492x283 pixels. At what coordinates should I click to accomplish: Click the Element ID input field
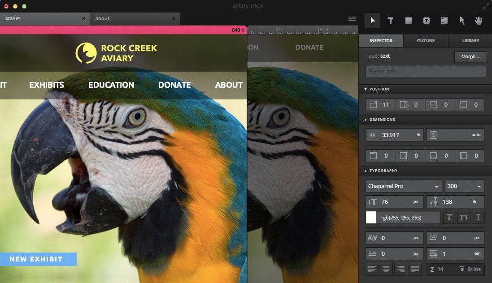click(x=425, y=71)
